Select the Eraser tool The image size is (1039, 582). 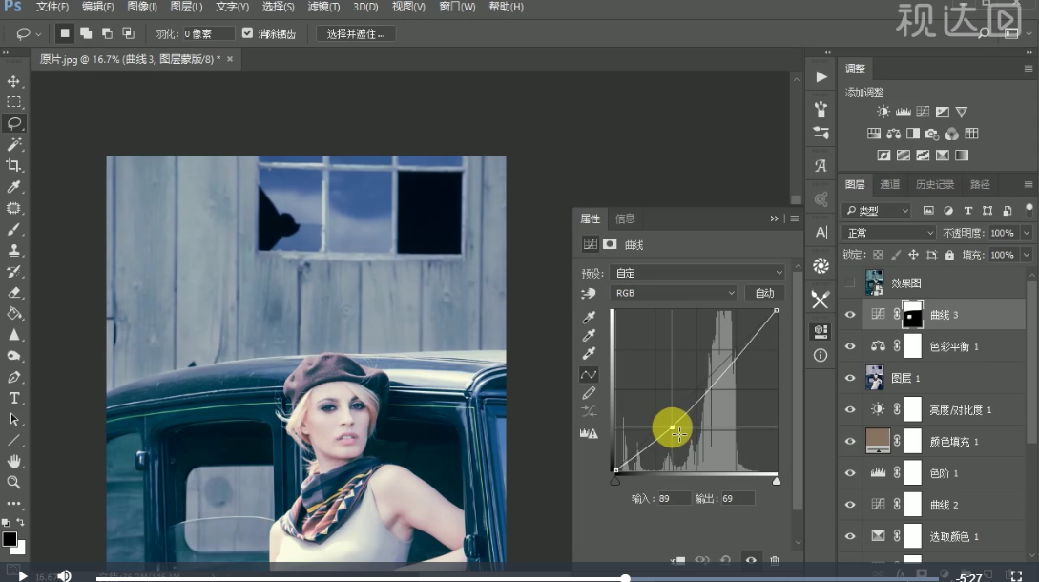click(x=13, y=292)
